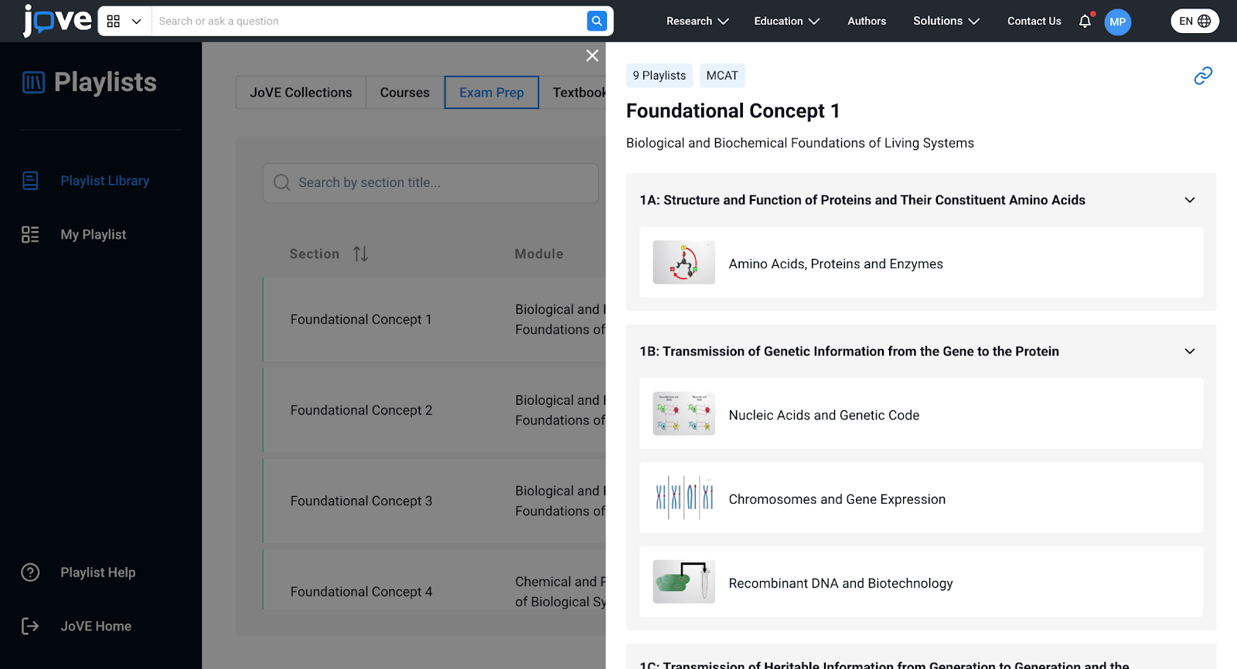Click the MCAT tag

pos(722,76)
